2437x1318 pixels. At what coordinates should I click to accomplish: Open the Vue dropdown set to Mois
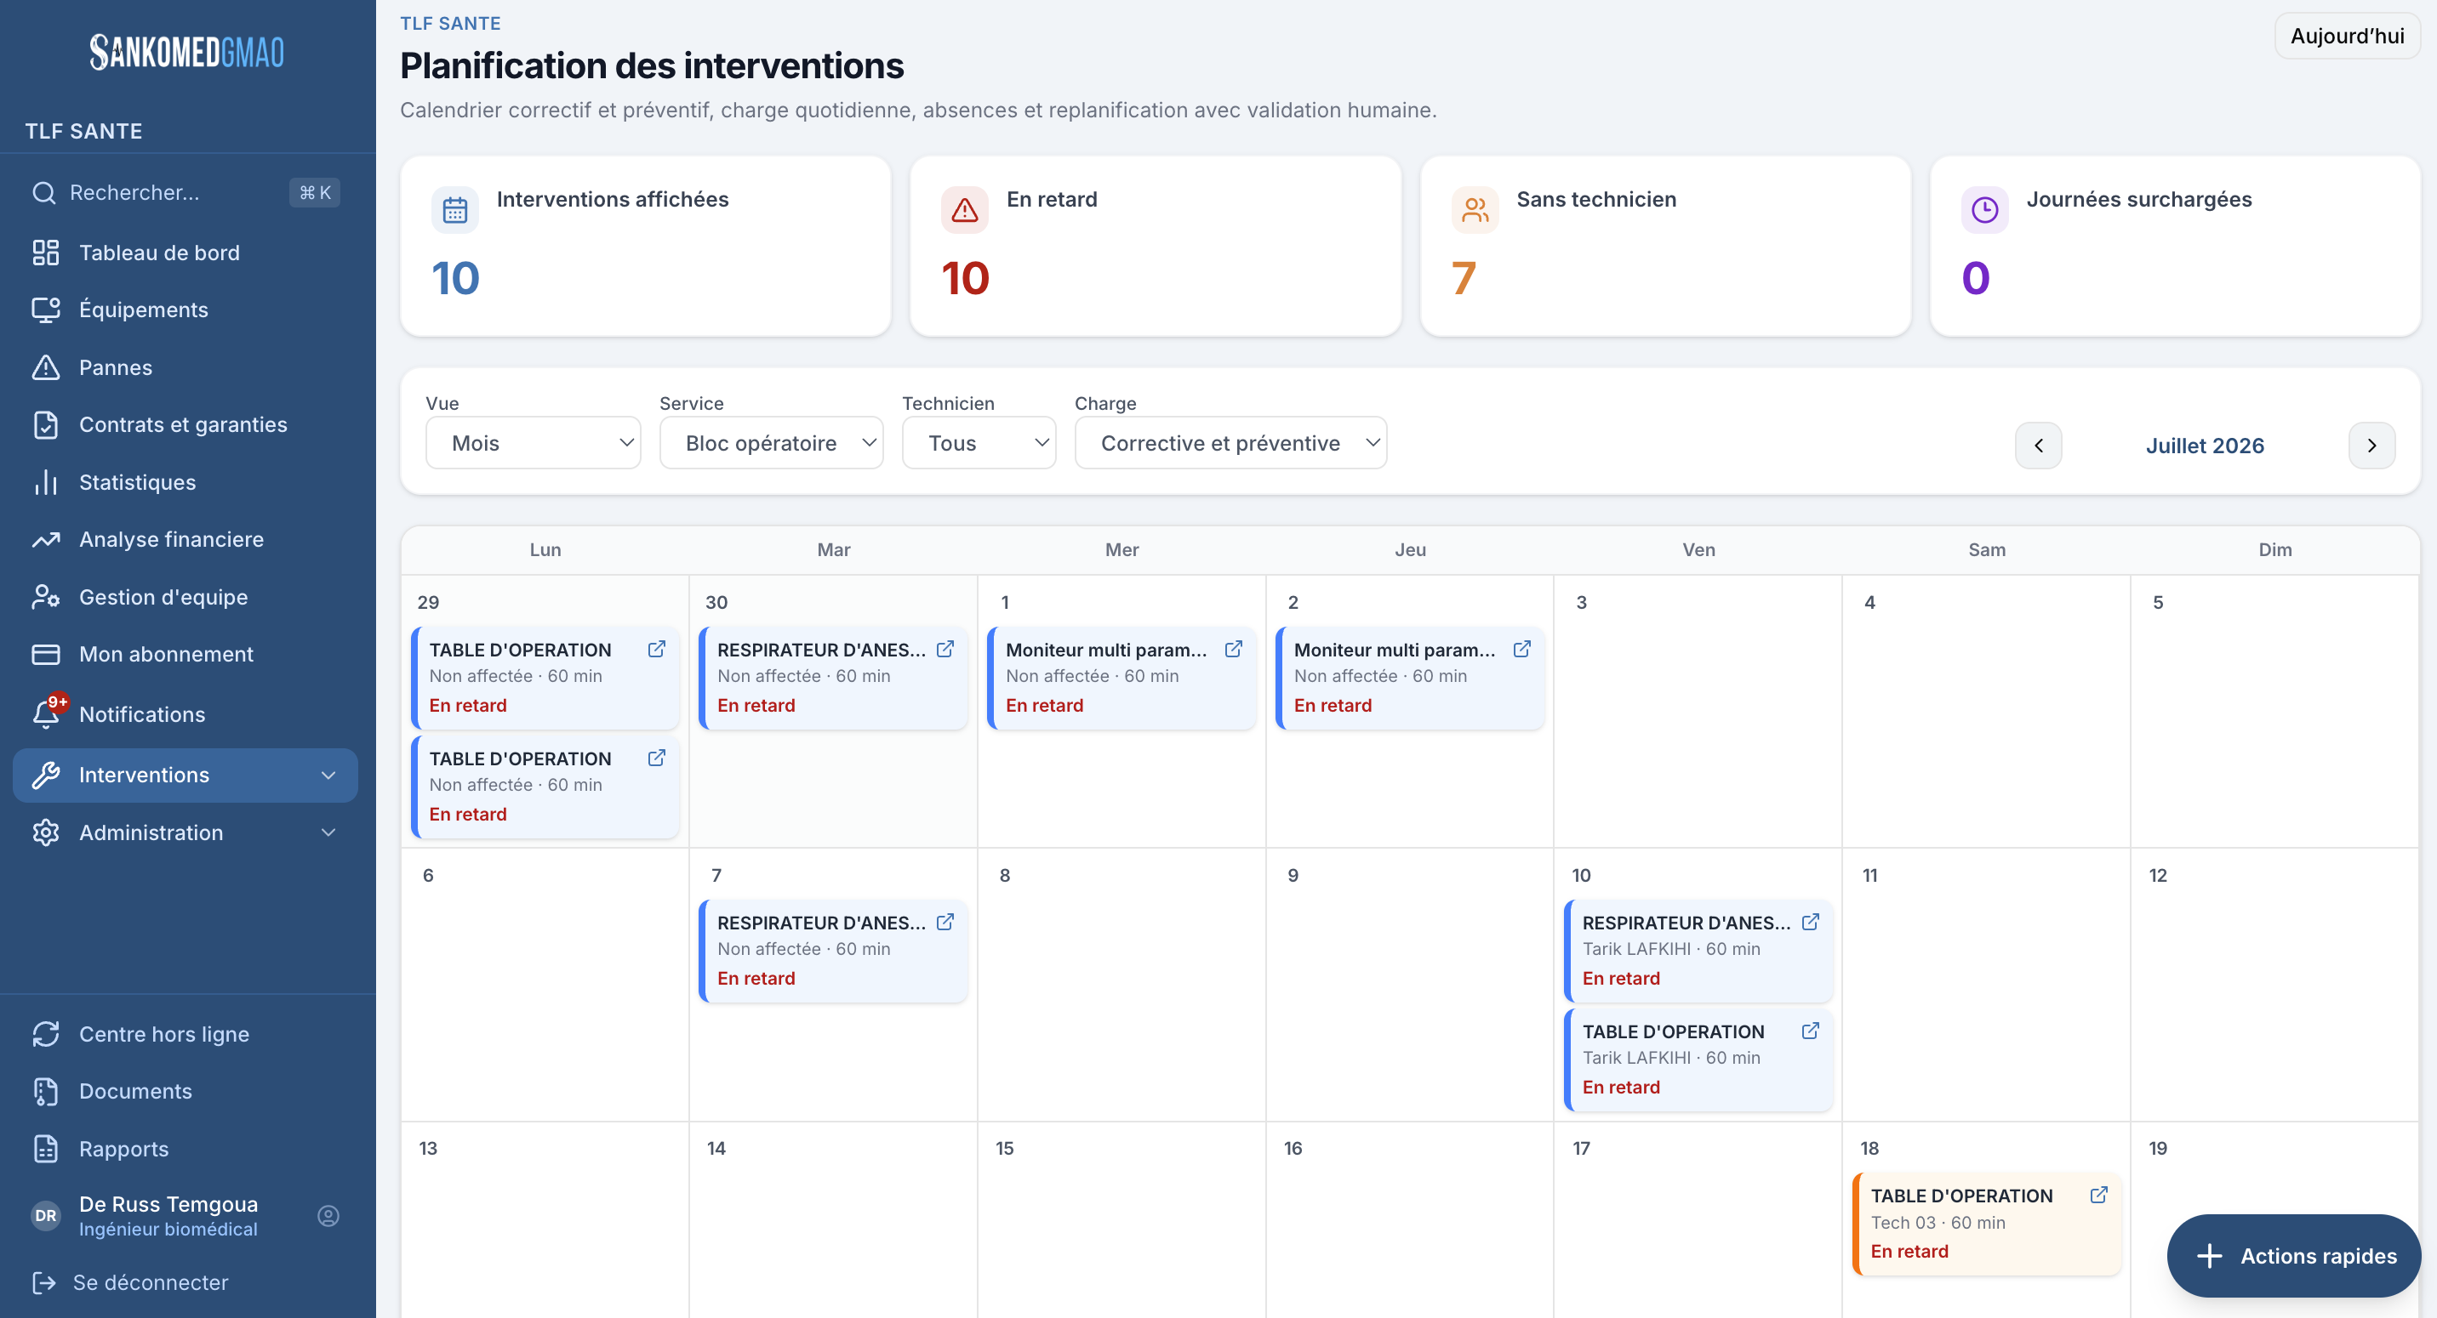pyautogui.click(x=534, y=442)
